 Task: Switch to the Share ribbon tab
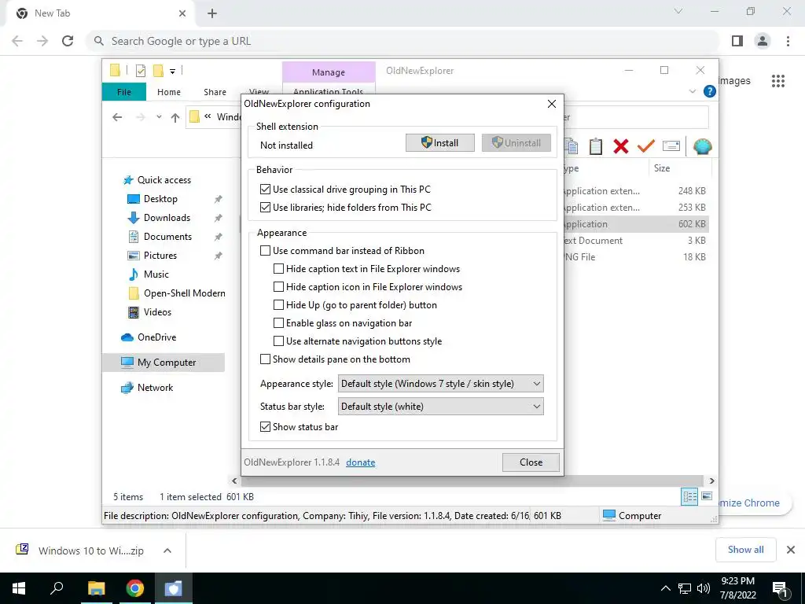215,92
